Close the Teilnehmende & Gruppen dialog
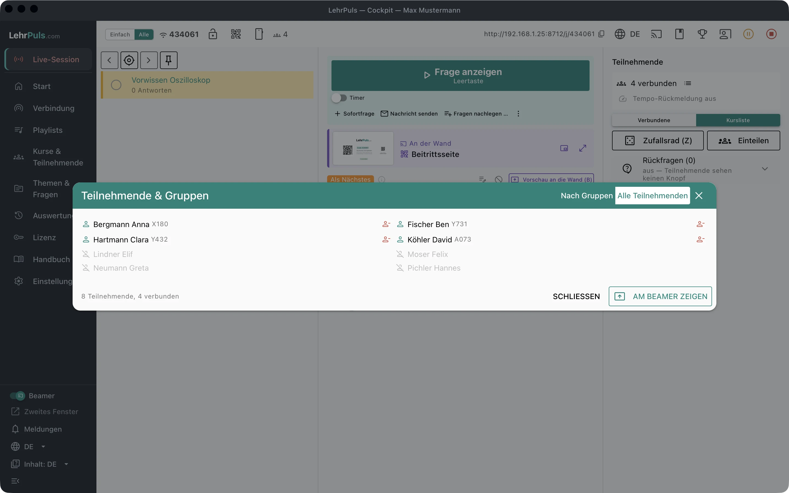 click(699, 196)
